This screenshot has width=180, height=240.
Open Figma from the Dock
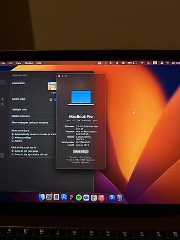71,198
